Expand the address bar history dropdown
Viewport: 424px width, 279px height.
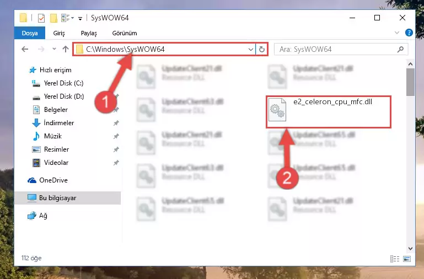[251, 50]
